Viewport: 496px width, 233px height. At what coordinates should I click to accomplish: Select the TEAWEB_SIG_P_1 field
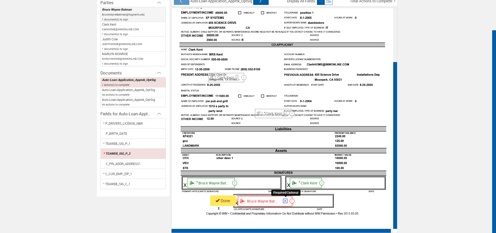click(133, 144)
